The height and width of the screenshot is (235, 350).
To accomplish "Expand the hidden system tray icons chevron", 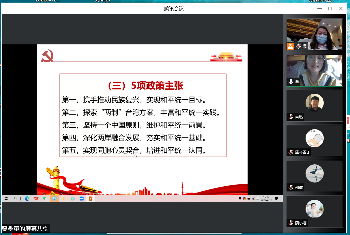I will (236, 198).
